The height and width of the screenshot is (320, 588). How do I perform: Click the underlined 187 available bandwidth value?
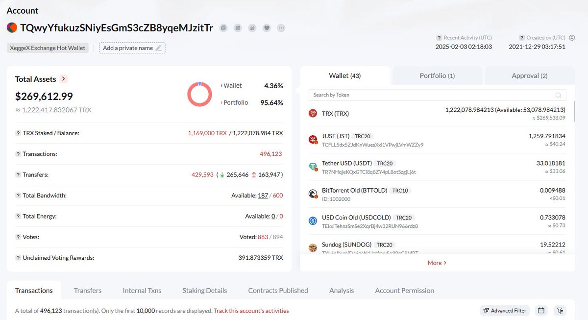pos(263,195)
